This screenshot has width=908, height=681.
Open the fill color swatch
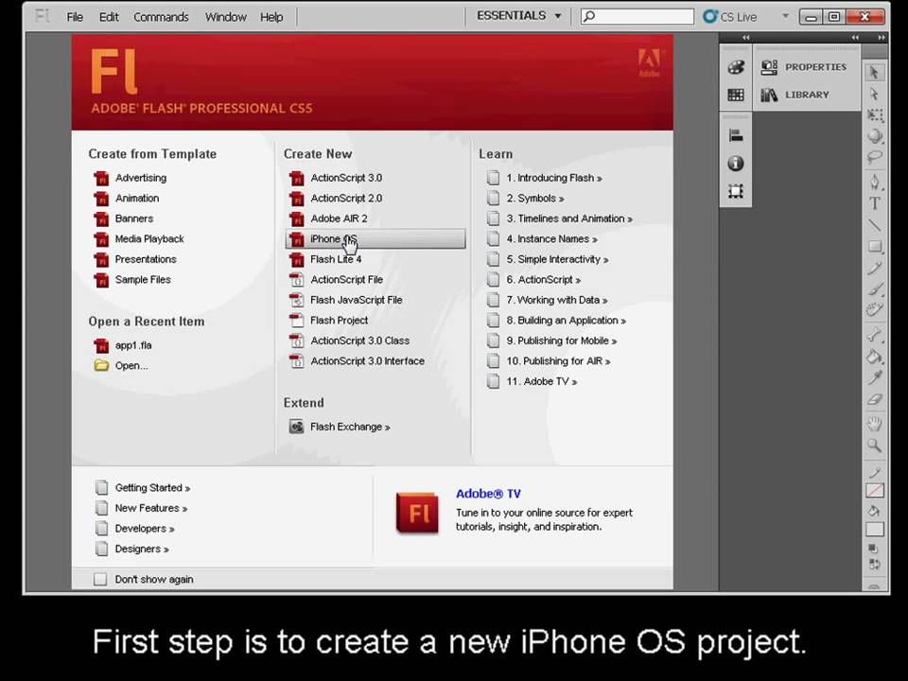[874, 530]
